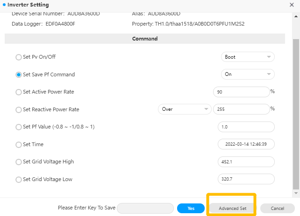Screen dimensions: 300x216
Task: Open Advanced Set options
Action: (232, 208)
